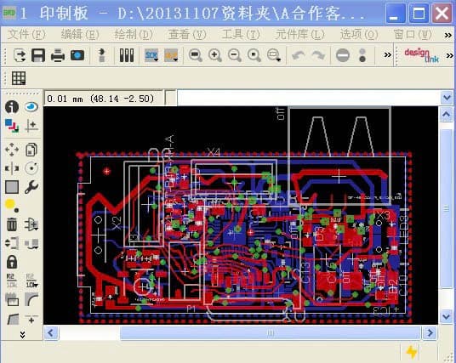Image resolution: width=456 pixels, height=363 pixels.
Task: Open the grid settings icon
Action: (19, 78)
